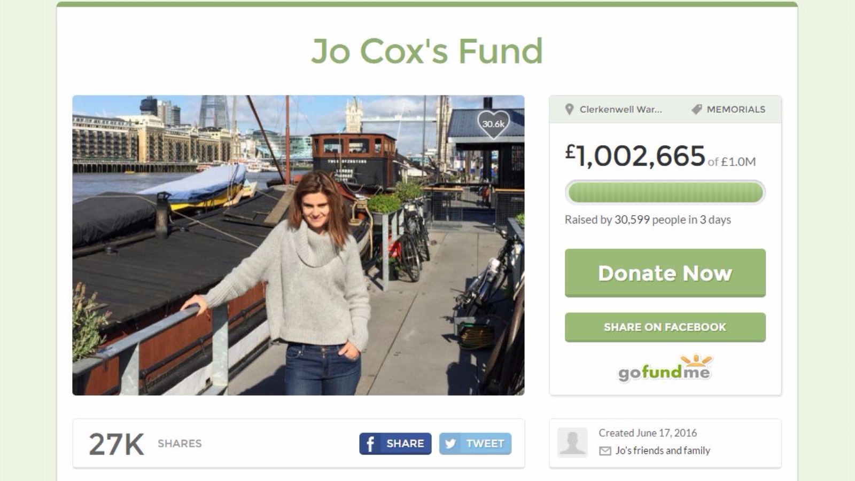Click the Facebook f icon

point(370,444)
